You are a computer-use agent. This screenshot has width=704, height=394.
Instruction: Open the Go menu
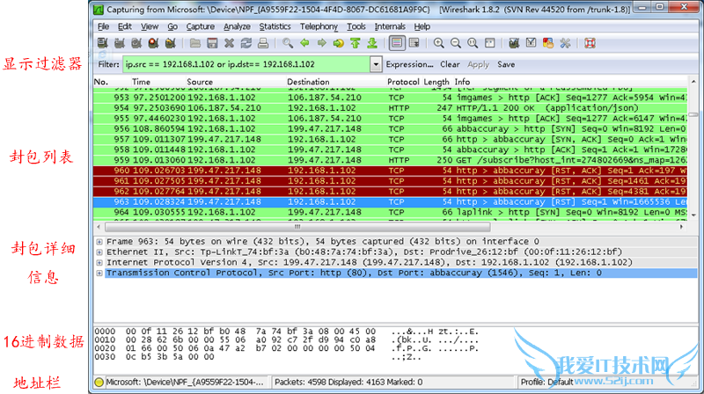tap(172, 26)
